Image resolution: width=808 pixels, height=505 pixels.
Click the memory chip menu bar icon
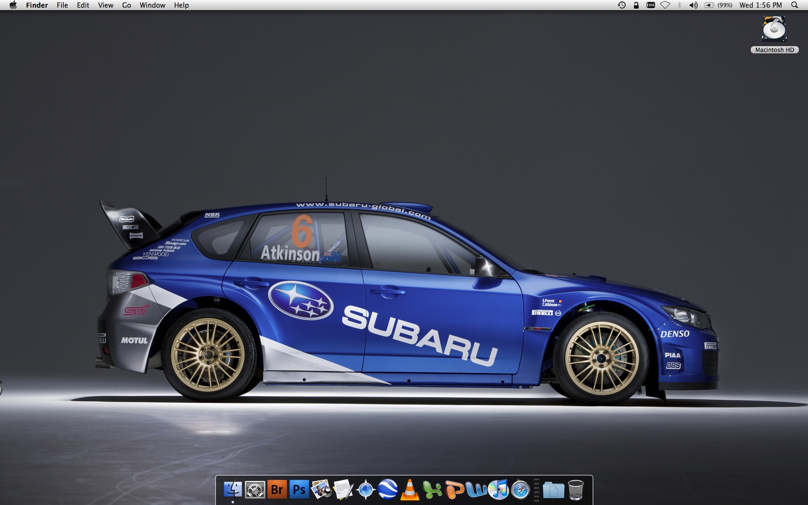[x=651, y=5]
